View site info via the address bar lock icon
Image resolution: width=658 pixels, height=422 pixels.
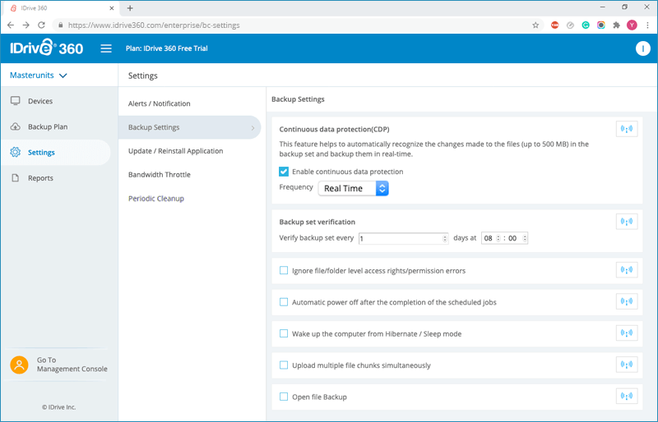[x=60, y=25]
